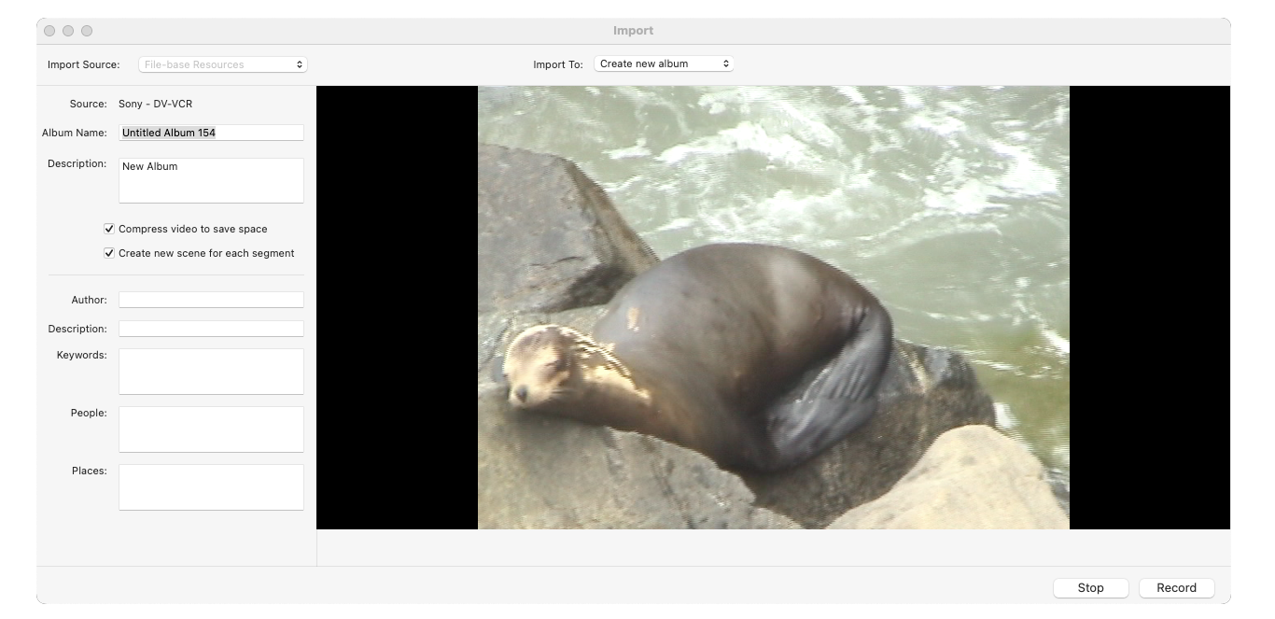Screen dimensions: 1275x619
Task: Click the Album Name field showing "Untitled Album 154"
Action: click(x=210, y=132)
